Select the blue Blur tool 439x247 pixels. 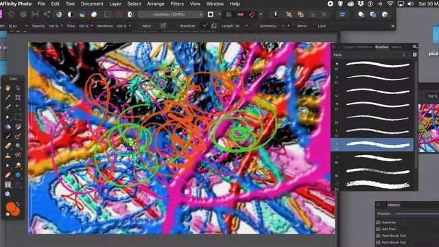tap(18, 175)
